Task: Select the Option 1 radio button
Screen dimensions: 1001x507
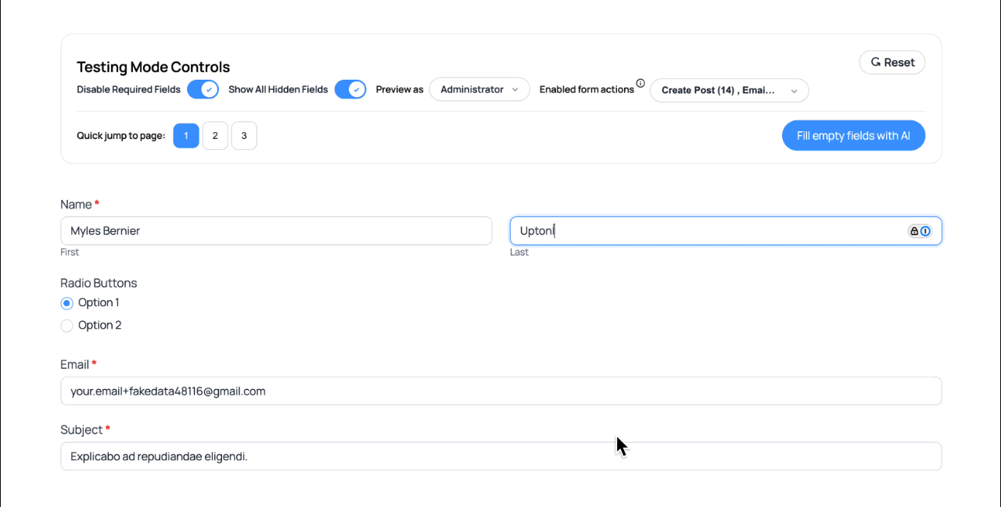Action: point(67,303)
